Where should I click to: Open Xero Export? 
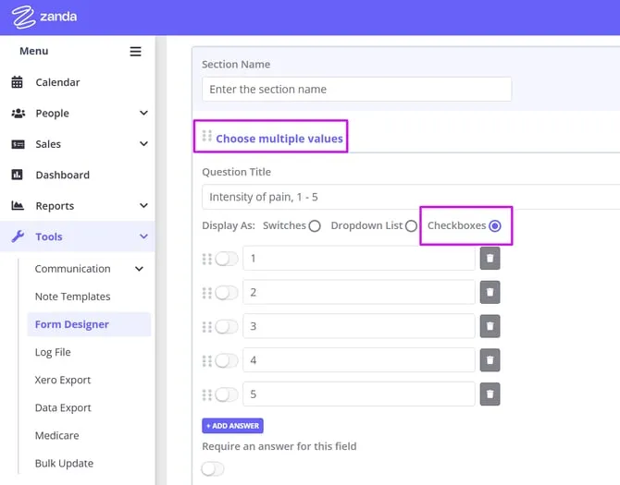pyautogui.click(x=63, y=380)
